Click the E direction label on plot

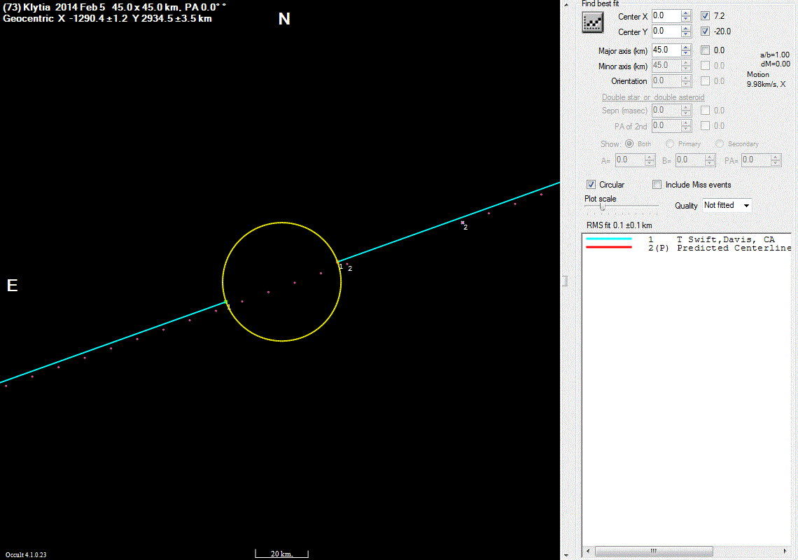[12, 285]
